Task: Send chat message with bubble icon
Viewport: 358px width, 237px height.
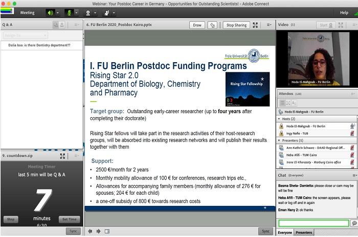Action: 354,223
